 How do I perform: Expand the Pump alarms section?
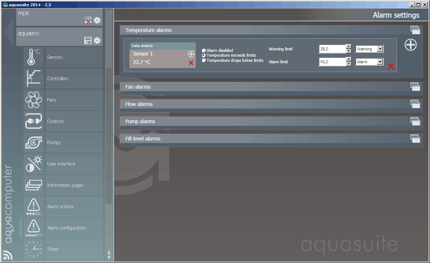click(x=415, y=121)
